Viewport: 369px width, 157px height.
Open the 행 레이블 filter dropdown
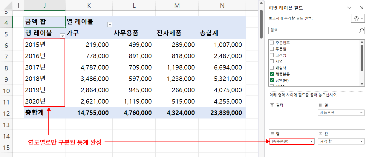(x=62, y=36)
